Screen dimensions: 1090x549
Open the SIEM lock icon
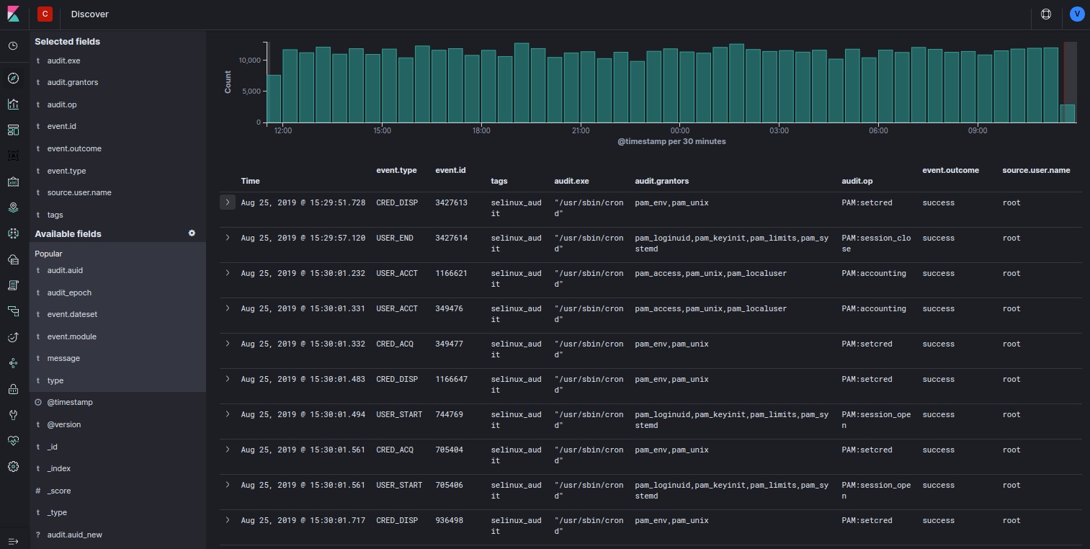pos(13,389)
